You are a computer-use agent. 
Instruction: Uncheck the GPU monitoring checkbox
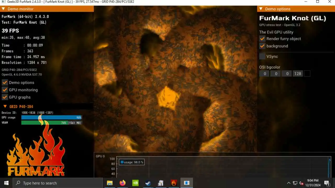pos(5,90)
